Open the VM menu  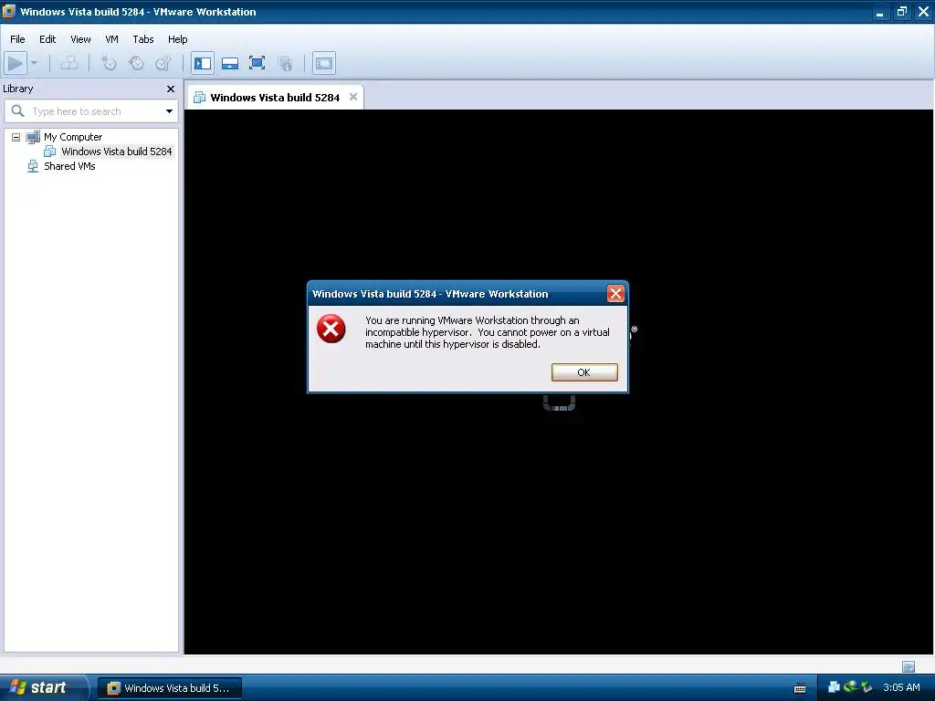111,39
